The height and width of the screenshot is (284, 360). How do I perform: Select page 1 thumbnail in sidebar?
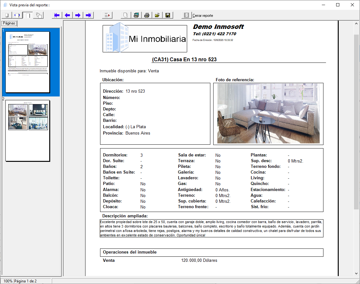(x=27, y=62)
